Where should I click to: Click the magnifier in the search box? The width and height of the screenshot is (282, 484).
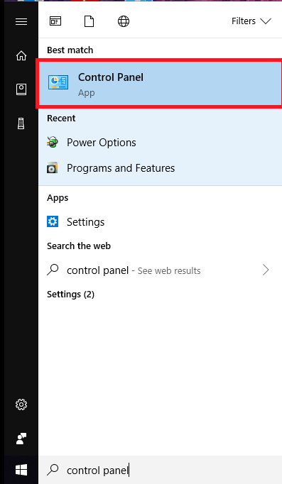53,470
